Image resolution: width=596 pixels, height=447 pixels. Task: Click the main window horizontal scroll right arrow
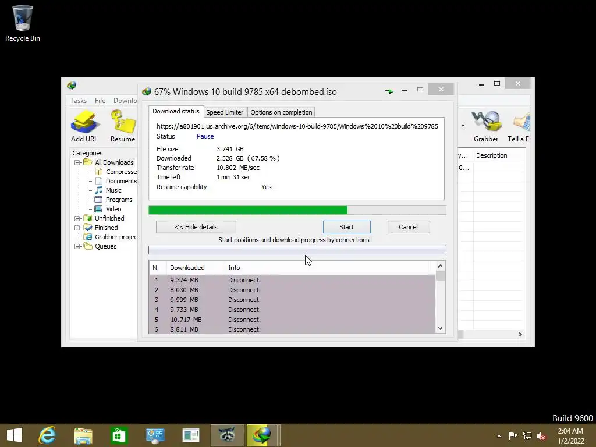click(x=520, y=334)
